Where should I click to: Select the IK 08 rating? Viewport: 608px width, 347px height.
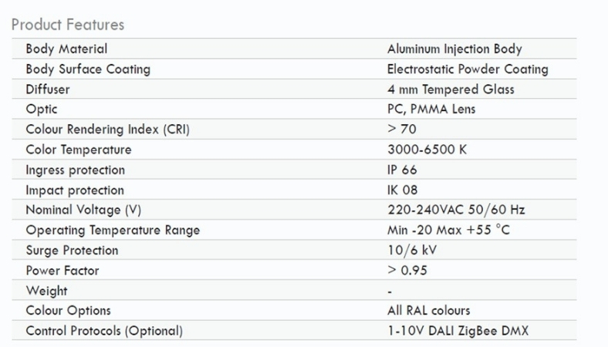402,190
